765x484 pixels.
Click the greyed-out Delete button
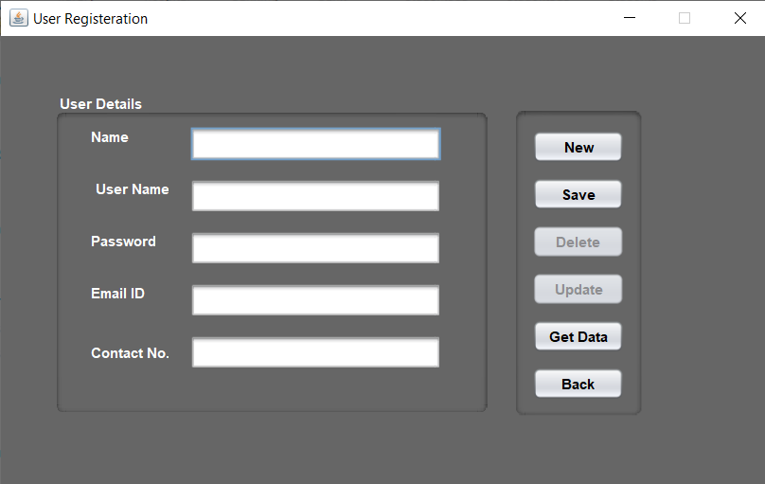coord(578,242)
